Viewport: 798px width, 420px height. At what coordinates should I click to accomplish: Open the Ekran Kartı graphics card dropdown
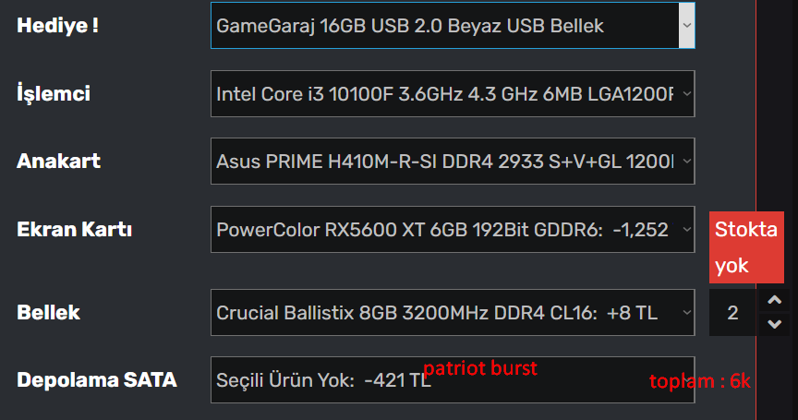453,229
